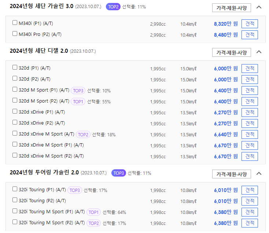Get 견적 for 320d xDrive M Sport 6,640만

click(x=250, y=134)
